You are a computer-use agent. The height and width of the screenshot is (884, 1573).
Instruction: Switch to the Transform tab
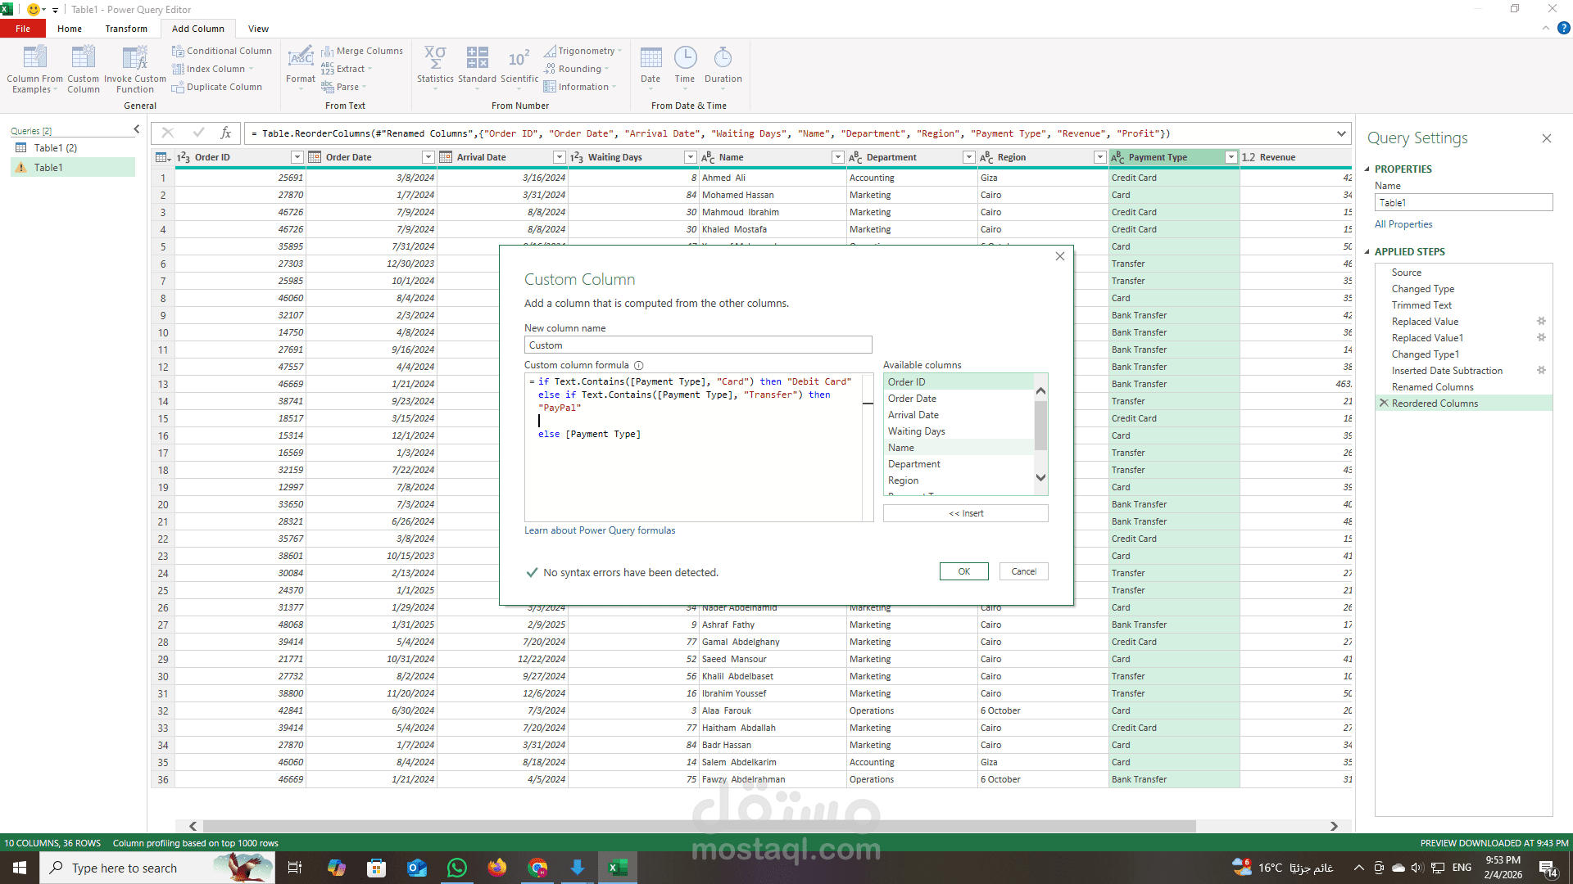click(x=126, y=29)
